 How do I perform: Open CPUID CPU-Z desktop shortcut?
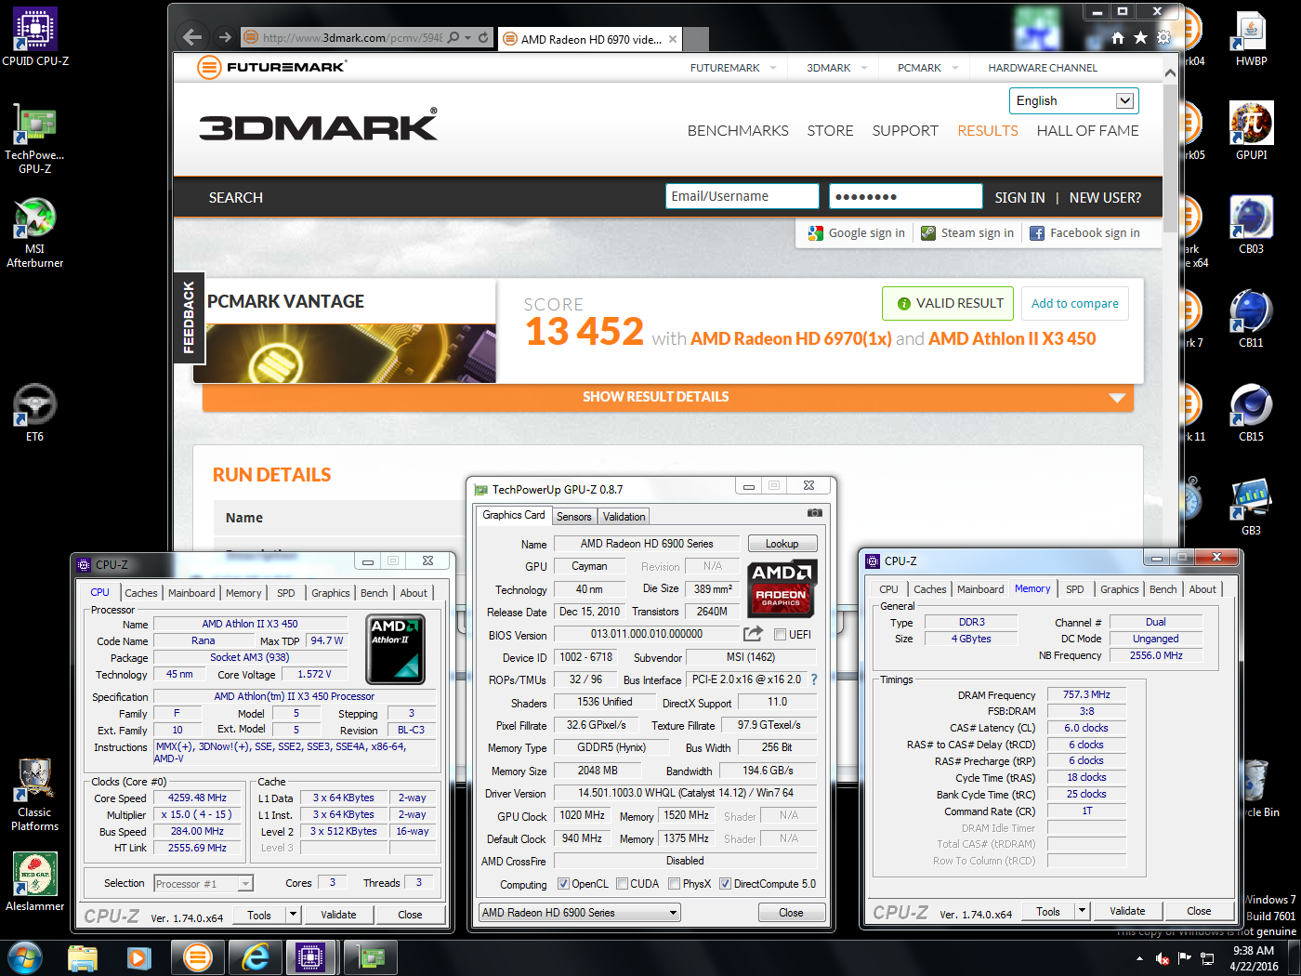[35, 36]
